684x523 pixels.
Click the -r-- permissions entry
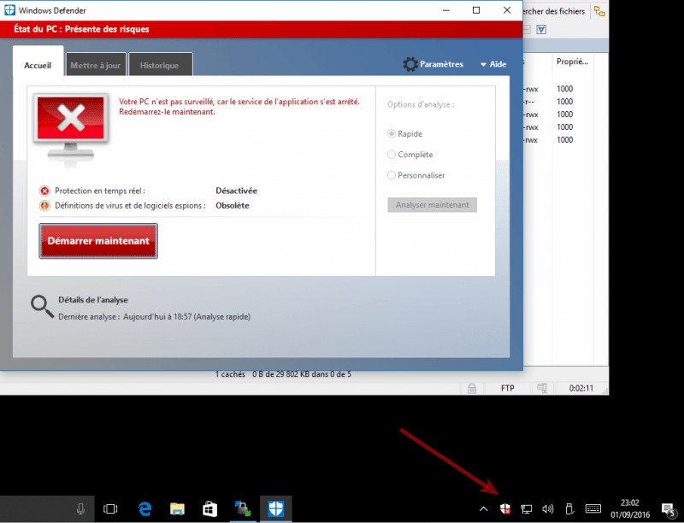(x=529, y=102)
